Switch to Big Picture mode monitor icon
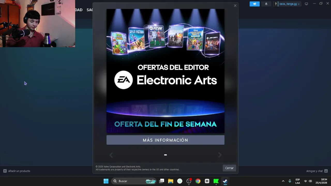Screen dimensions: 331x186 [x=306, y=4]
